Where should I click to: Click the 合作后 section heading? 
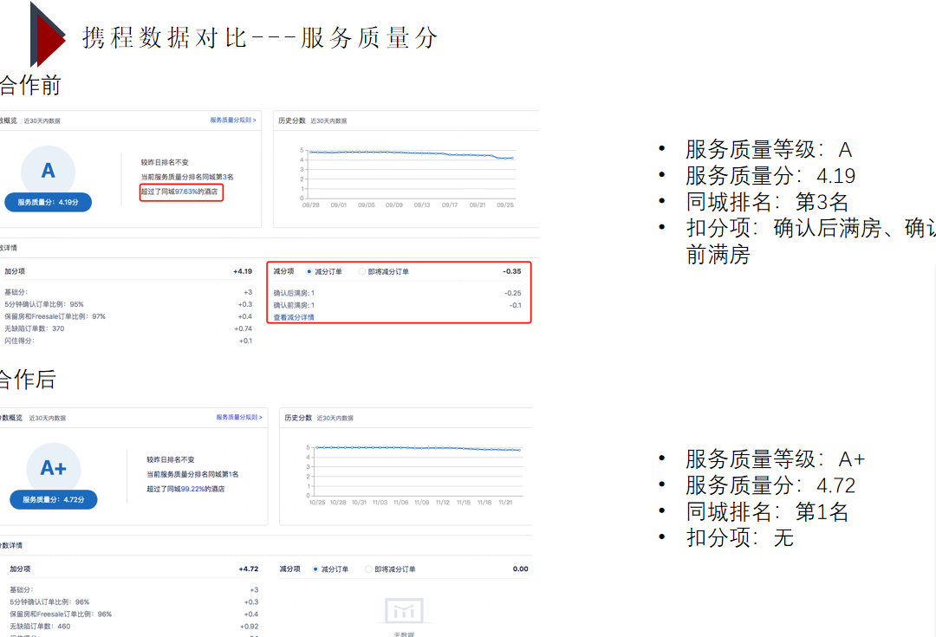tap(28, 380)
